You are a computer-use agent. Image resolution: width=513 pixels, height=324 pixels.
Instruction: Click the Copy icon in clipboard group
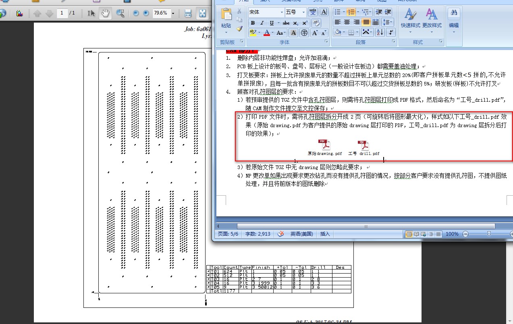click(239, 20)
